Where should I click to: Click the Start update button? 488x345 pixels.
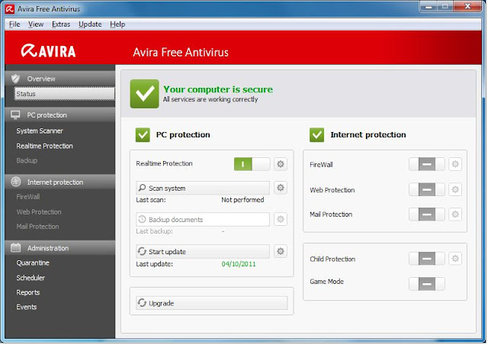click(203, 252)
